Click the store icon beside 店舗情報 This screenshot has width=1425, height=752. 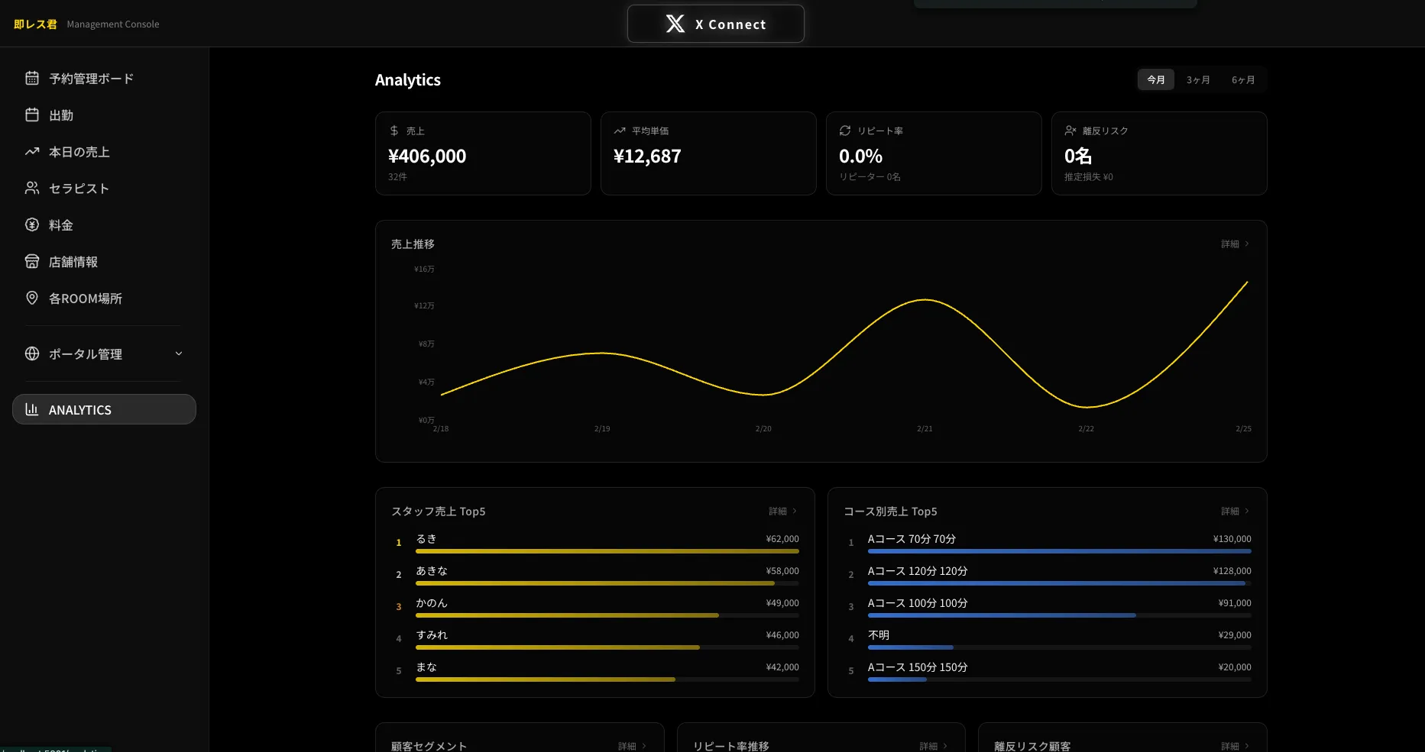pos(32,261)
